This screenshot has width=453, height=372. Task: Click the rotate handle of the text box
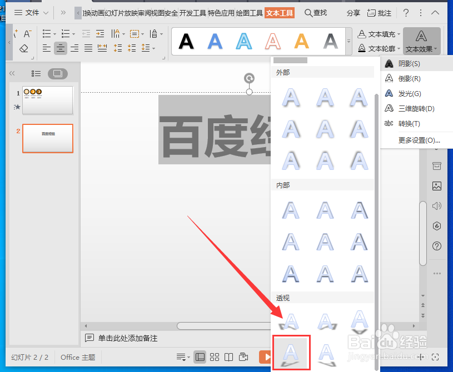coord(249,78)
